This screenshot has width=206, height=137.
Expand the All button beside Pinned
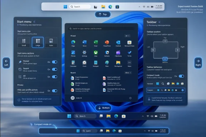point(127,36)
